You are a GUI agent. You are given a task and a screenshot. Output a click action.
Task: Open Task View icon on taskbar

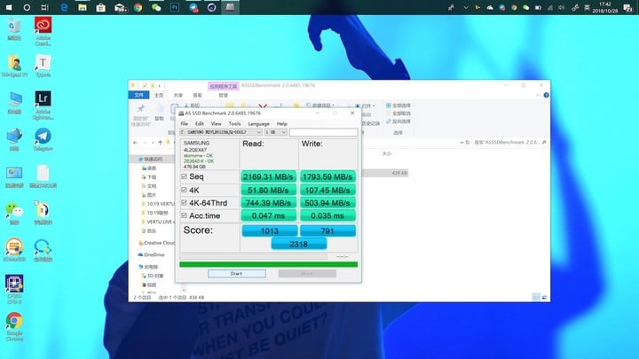point(44,7)
